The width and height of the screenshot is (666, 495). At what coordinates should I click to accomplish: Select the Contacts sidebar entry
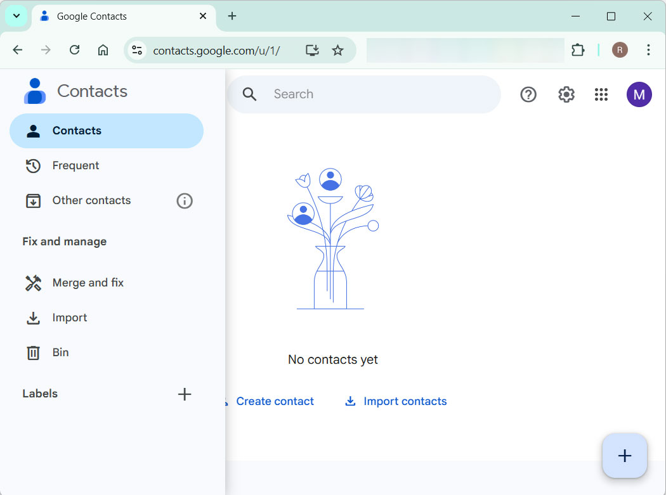[77, 131]
